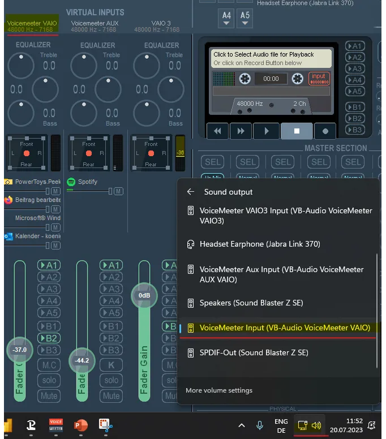
Task: Stop cassette recorder playback
Action: pyautogui.click(x=296, y=131)
